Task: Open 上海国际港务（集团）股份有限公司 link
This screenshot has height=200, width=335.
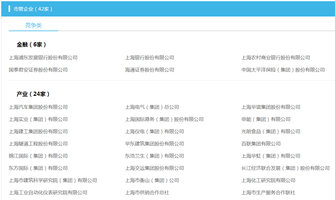Action: 164,119
